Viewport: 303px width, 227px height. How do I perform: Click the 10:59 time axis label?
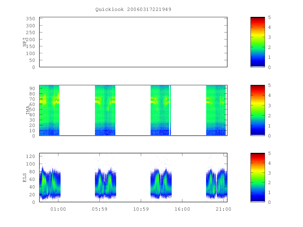click(141, 209)
